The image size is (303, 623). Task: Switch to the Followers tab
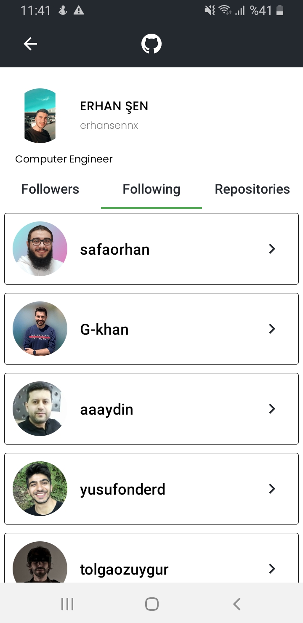tap(50, 189)
